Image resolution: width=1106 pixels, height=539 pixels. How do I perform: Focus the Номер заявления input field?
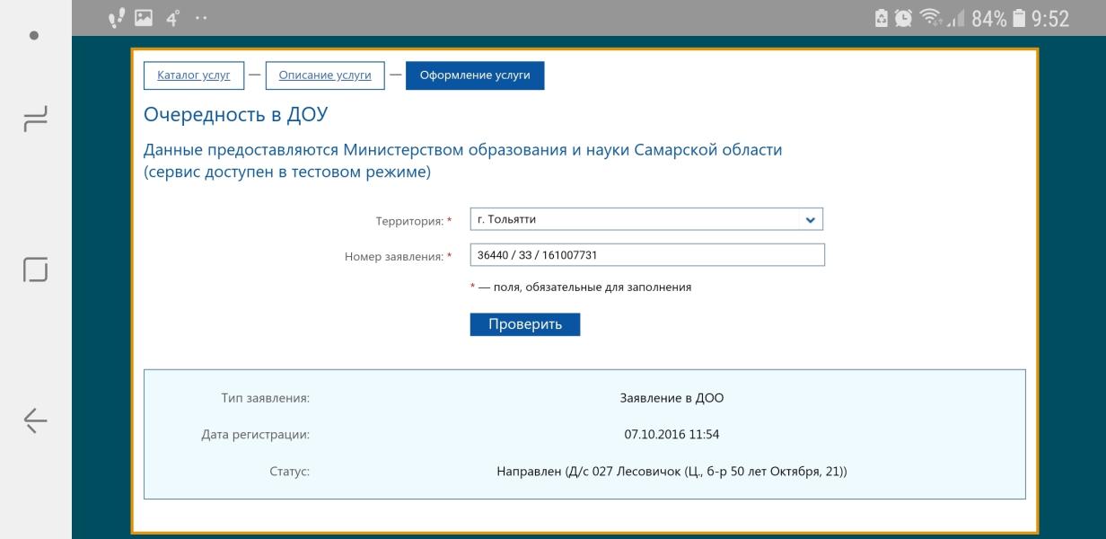646,256
